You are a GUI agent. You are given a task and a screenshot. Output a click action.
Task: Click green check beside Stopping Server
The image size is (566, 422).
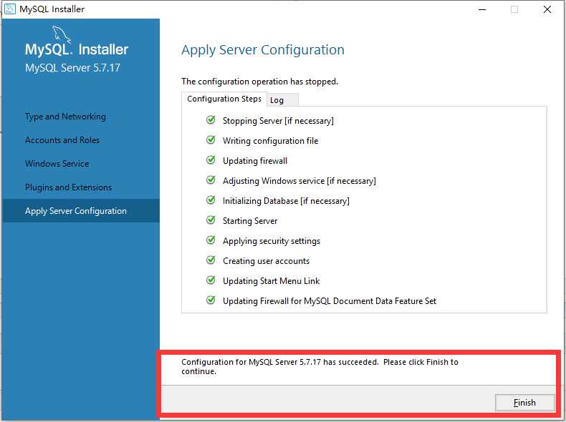[x=211, y=120]
